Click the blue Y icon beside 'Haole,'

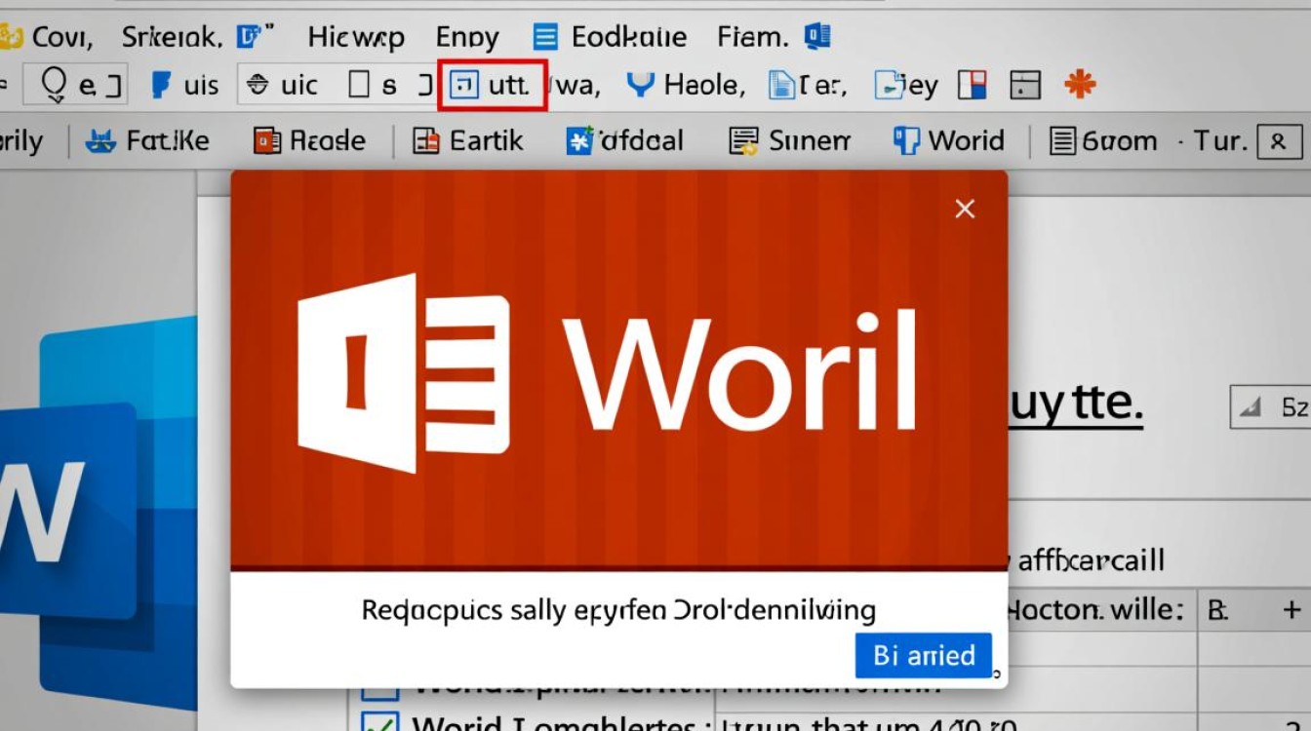pos(640,85)
